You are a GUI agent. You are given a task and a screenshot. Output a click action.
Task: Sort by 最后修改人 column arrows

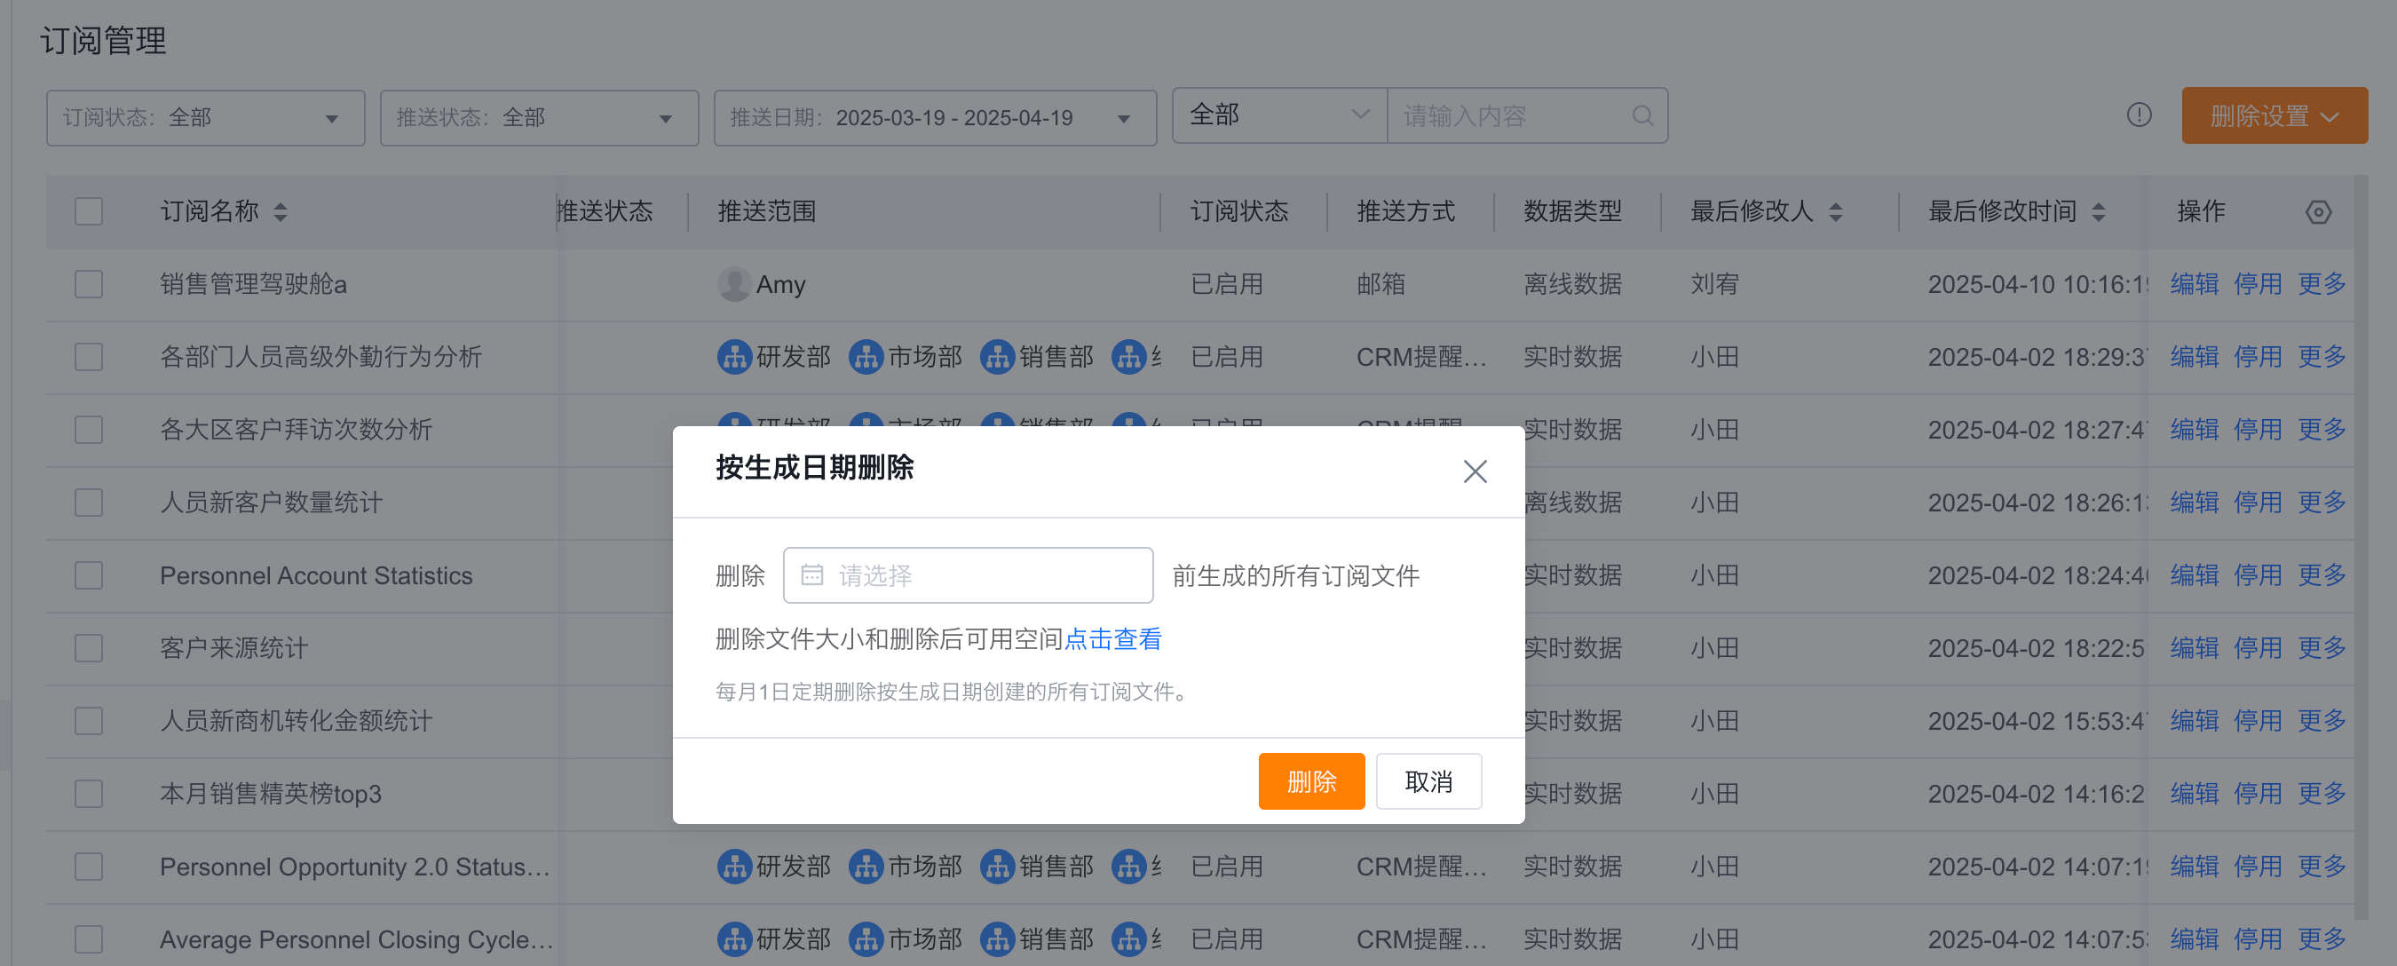tap(1835, 212)
